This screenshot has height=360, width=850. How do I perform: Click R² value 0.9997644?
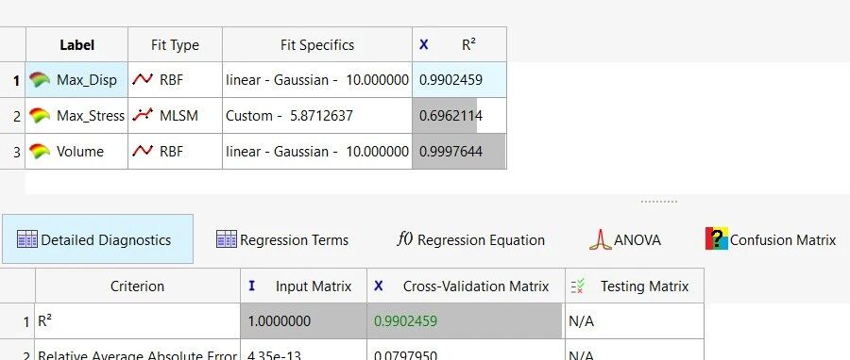pos(459,152)
